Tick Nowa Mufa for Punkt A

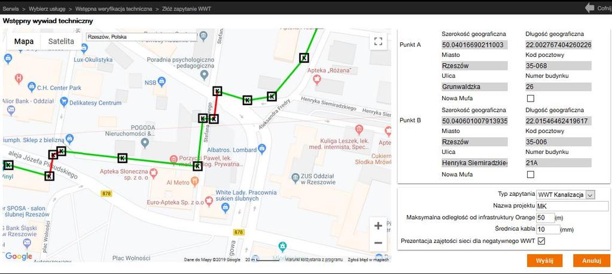click(531, 98)
